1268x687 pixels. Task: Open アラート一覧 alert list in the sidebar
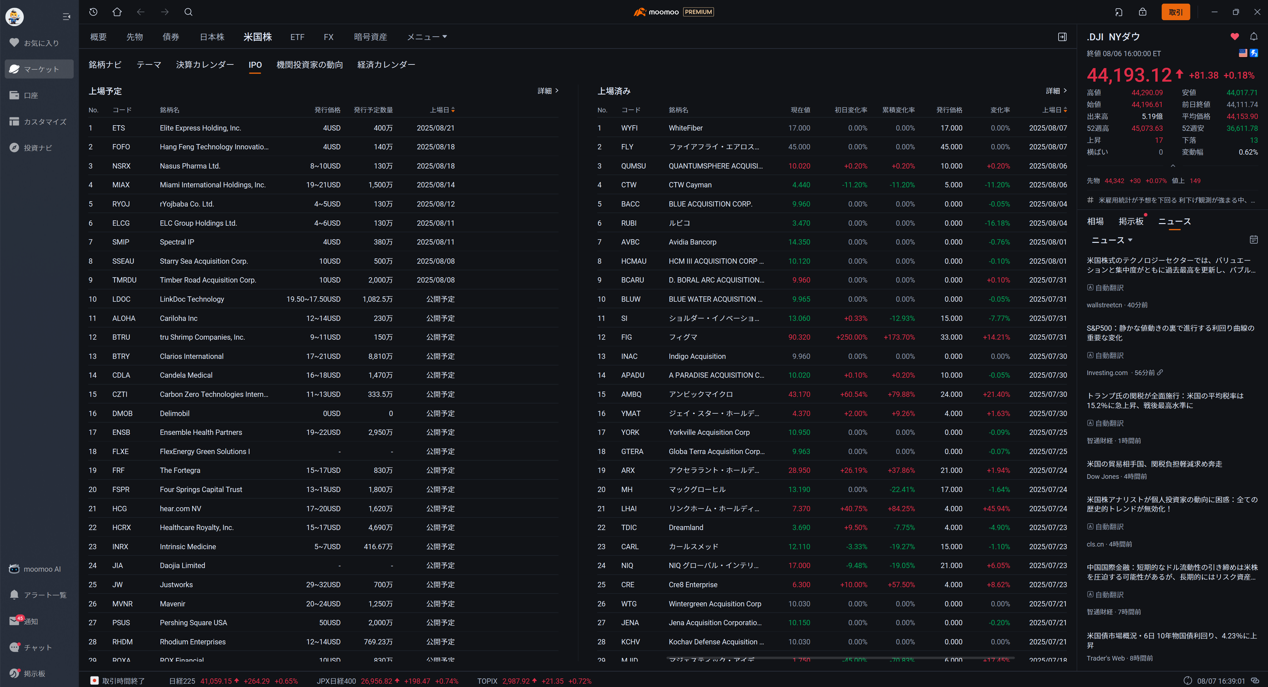click(x=39, y=595)
